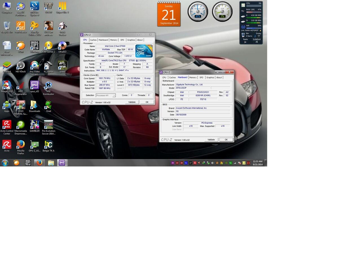The image size is (361, 270).
Task: Click the CPU gauge gadget showing 7%
Action: point(222,12)
